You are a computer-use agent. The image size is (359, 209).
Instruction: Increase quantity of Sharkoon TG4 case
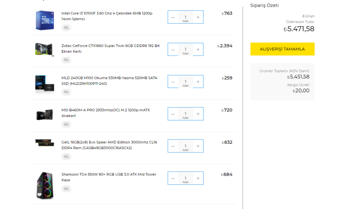pyautogui.click(x=198, y=178)
